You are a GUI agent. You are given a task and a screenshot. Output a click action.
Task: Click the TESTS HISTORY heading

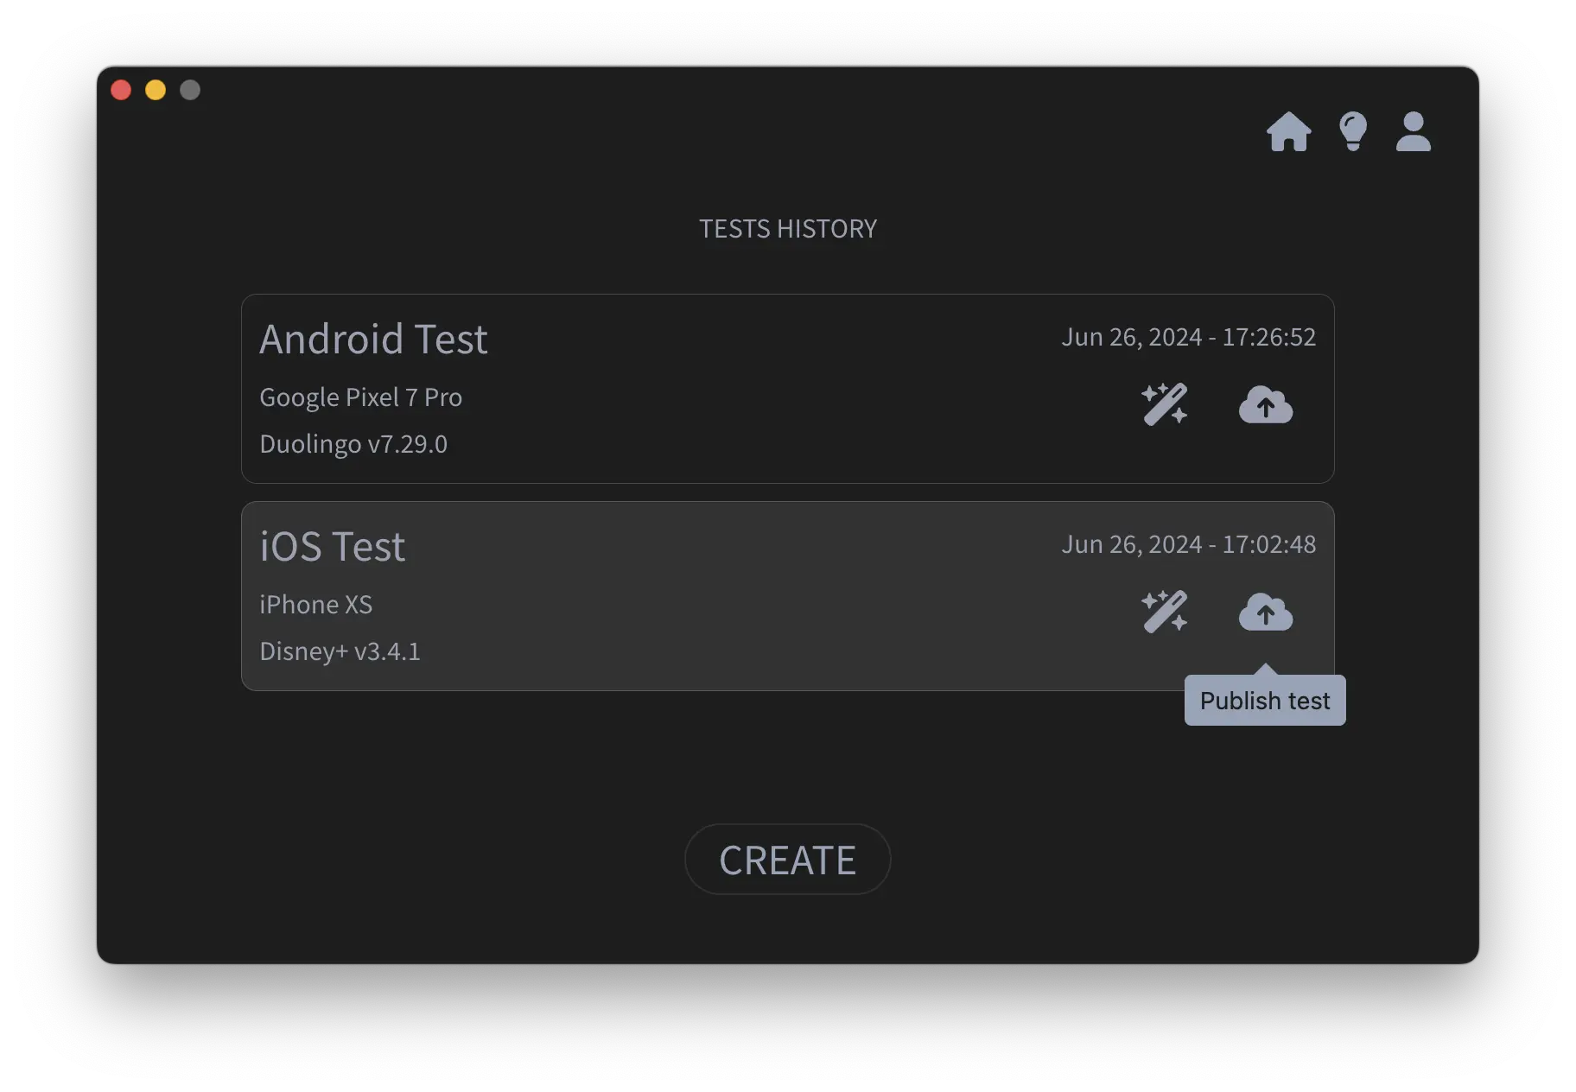tap(787, 228)
